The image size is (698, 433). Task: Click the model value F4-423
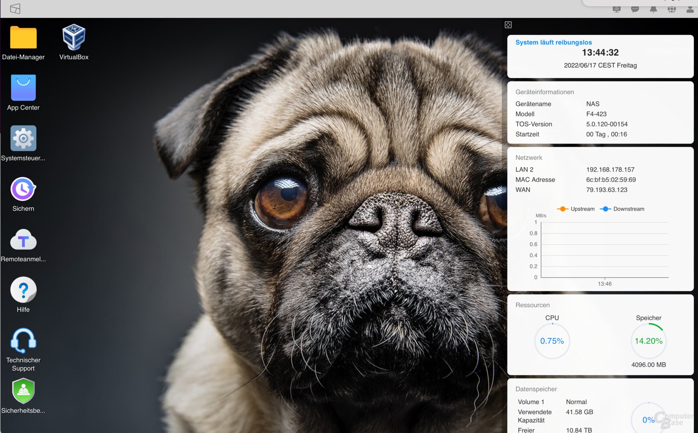(x=596, y=114)
